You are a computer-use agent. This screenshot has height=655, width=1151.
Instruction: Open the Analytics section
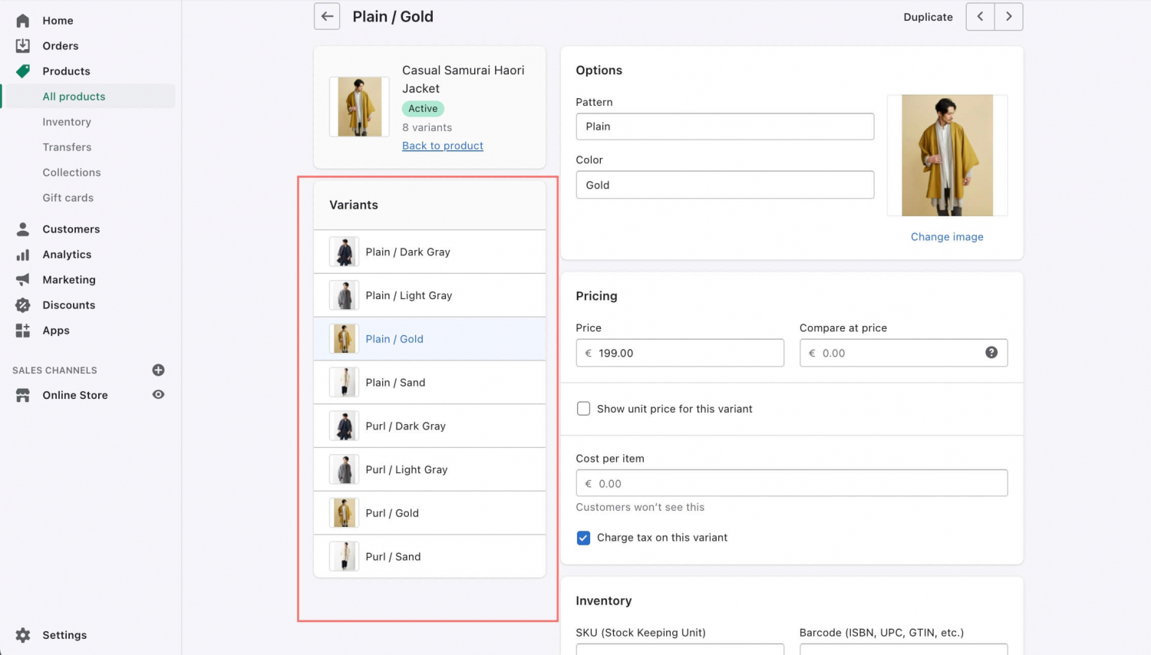pos(67,254)
